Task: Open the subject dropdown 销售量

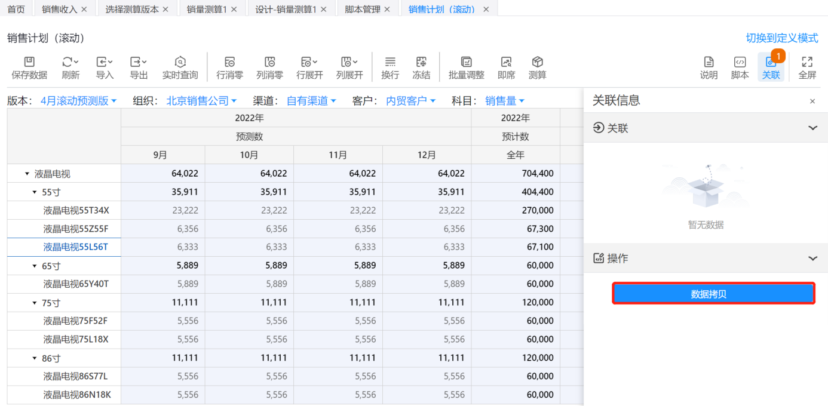Action: 505,101
